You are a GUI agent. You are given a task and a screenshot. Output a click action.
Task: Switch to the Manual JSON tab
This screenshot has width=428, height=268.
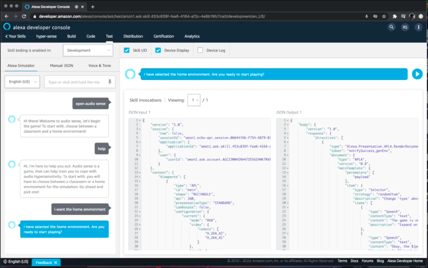pos(62,66)
